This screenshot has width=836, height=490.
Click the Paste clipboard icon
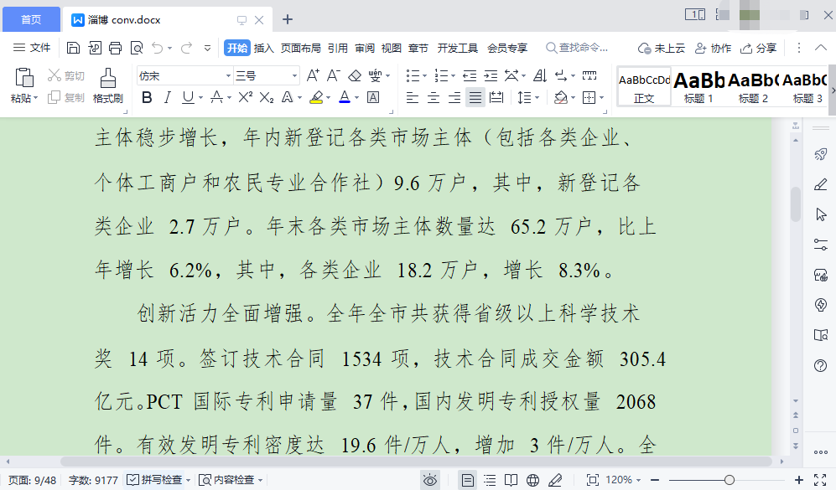tap(24, 78)
